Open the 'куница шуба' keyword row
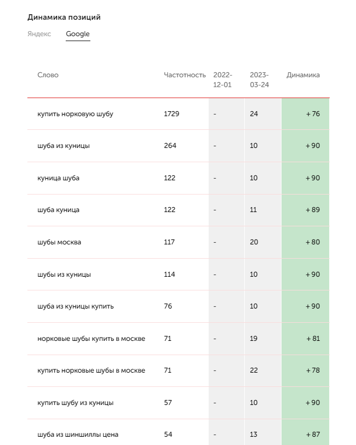 click(58, 178)
